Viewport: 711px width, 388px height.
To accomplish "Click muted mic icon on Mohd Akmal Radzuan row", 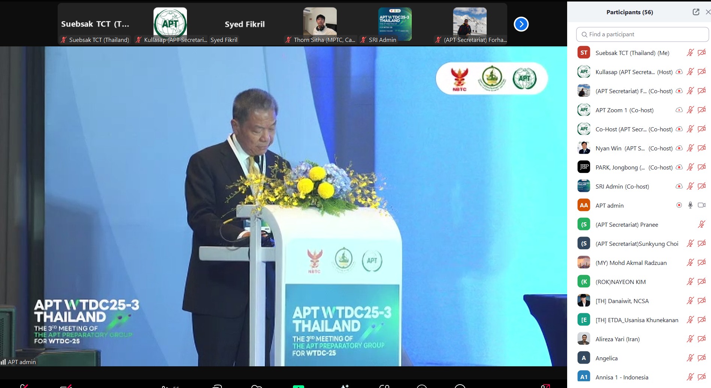I will click(x=690, y=263).
